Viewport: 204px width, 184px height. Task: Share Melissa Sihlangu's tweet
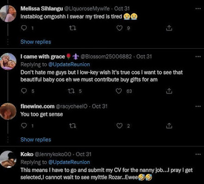coord(169,28)
